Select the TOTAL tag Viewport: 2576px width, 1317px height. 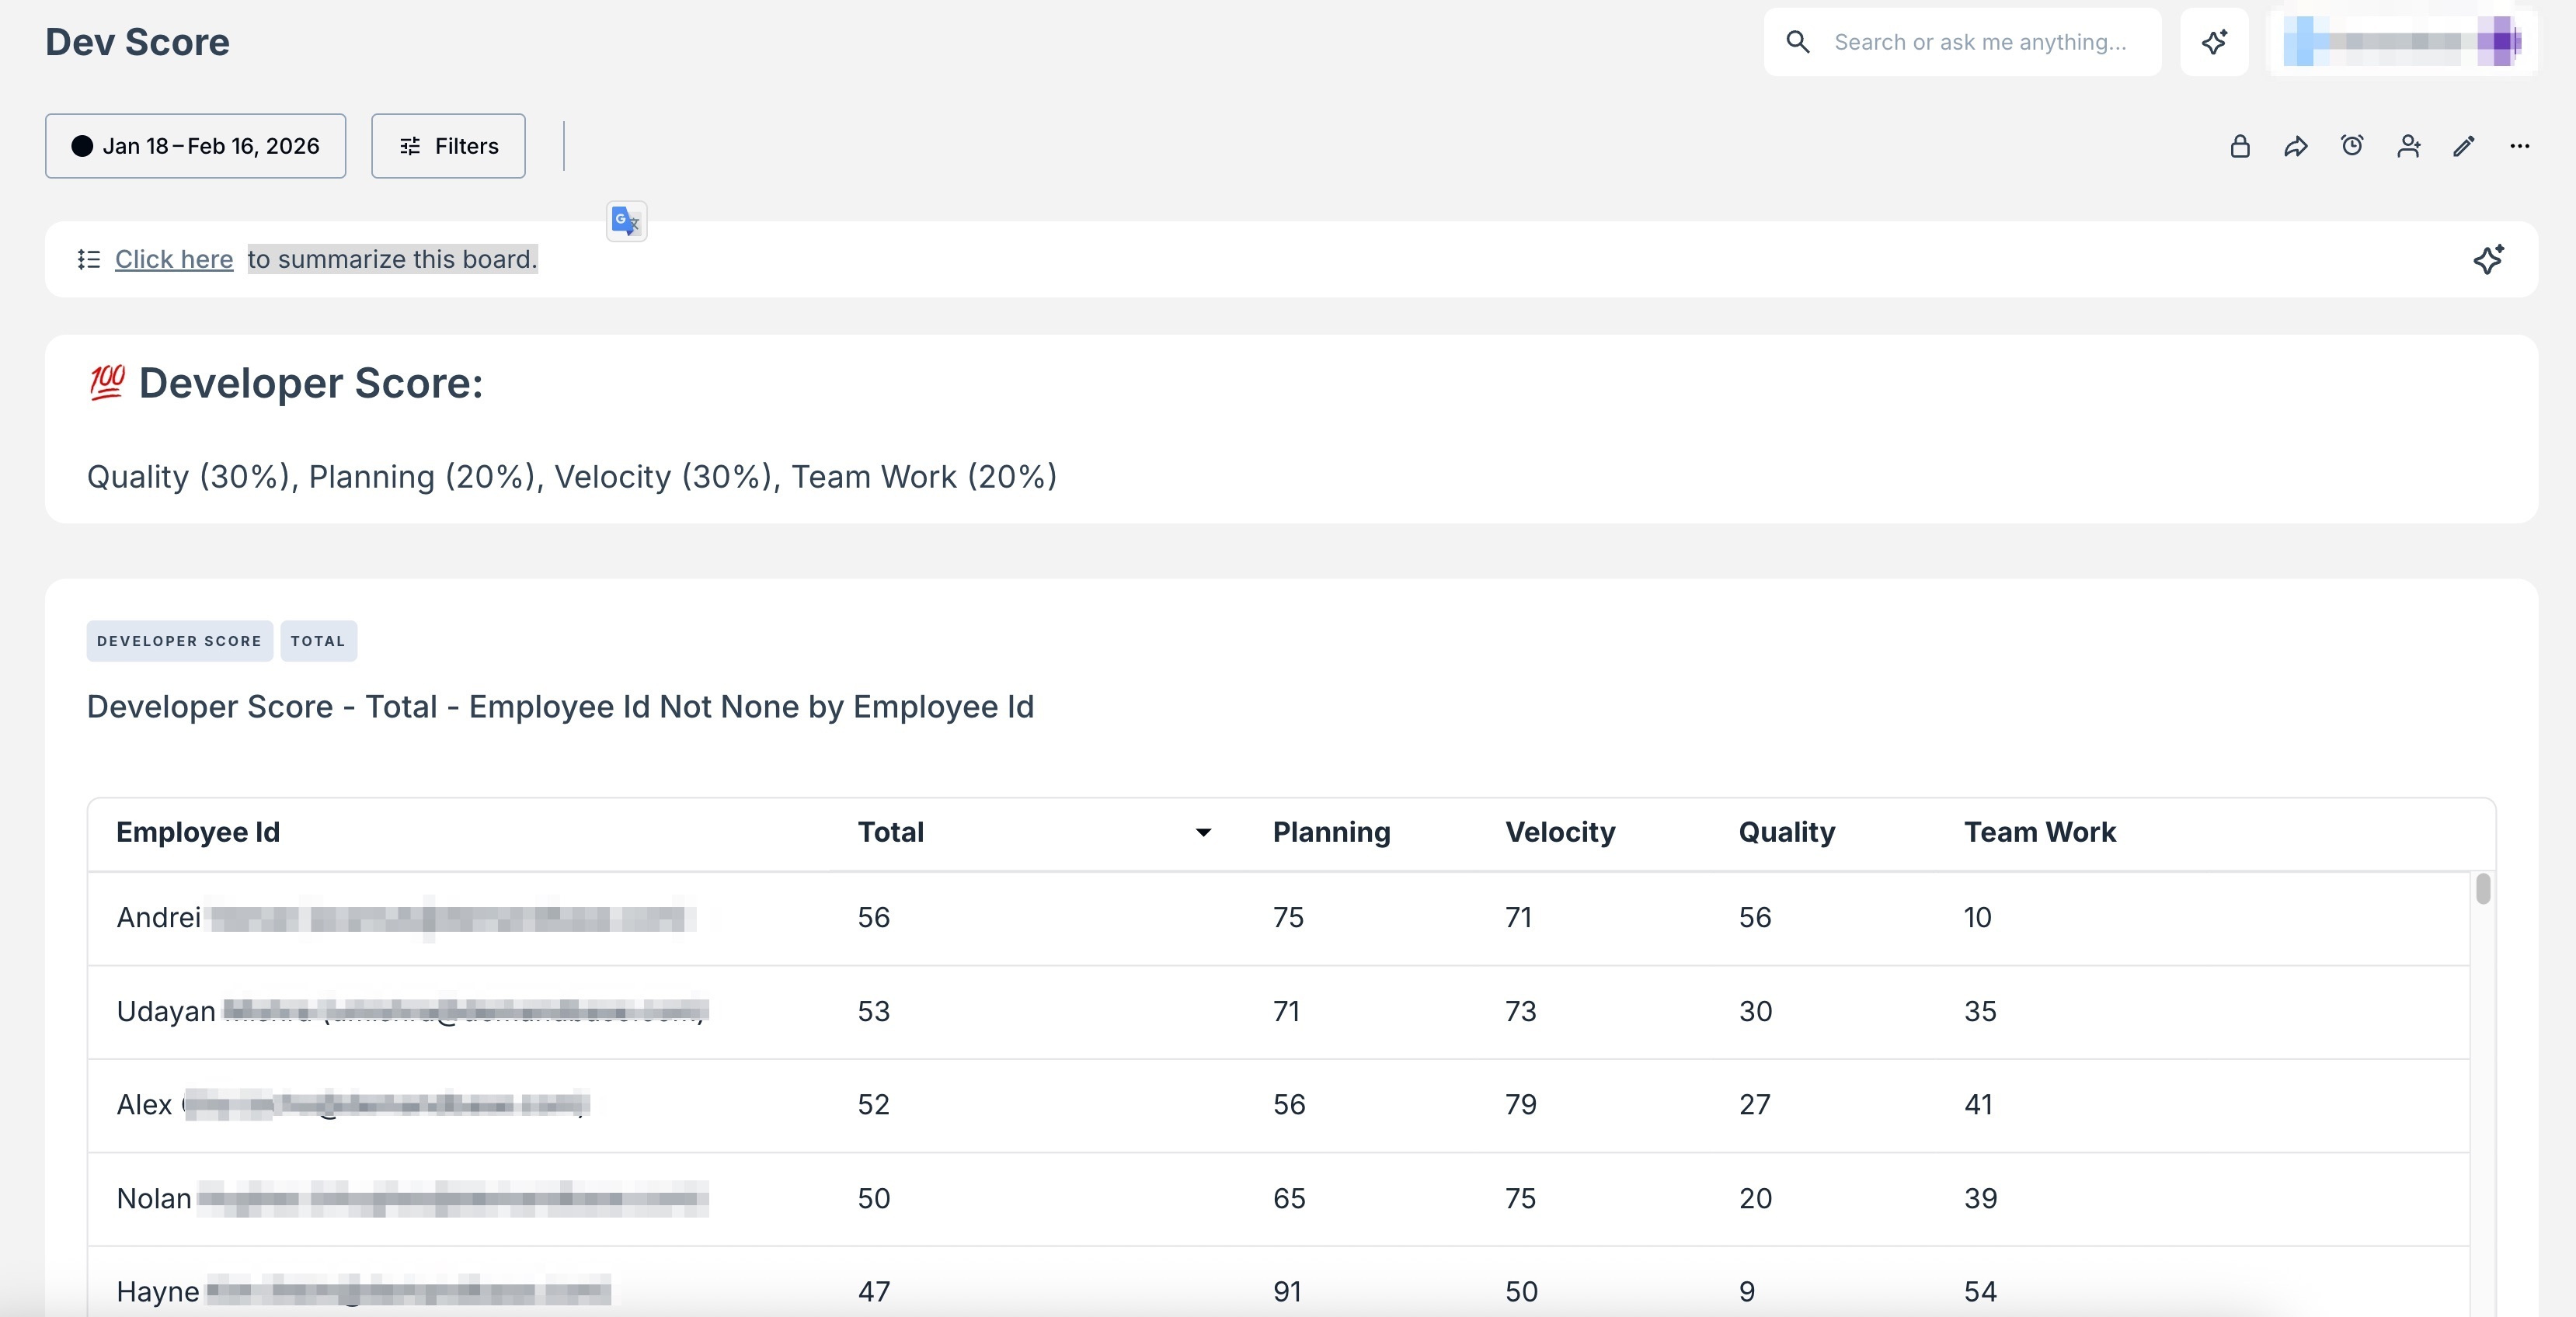click(x=318, y=641)
